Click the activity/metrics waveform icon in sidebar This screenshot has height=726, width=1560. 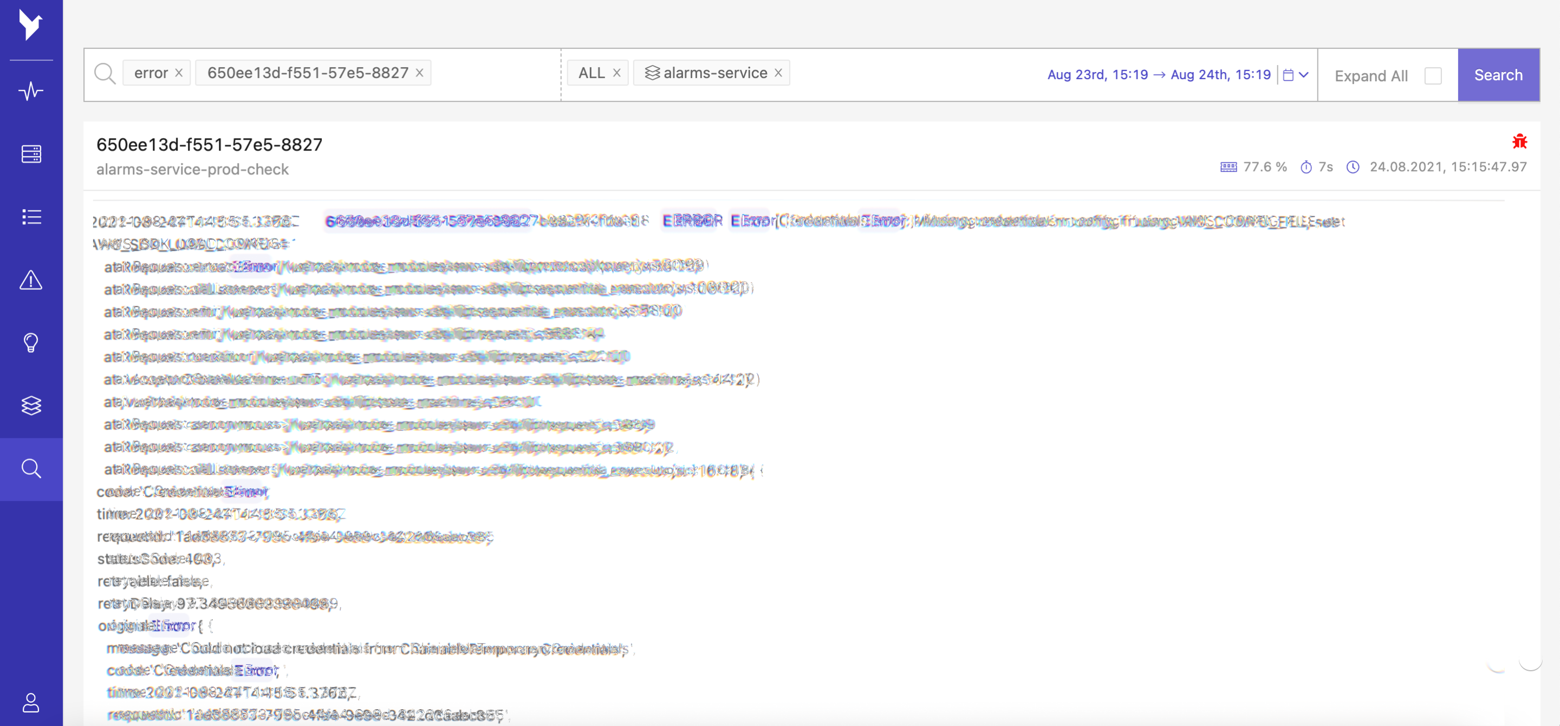32,90
